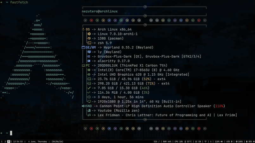Screen dimensions: 255x143
Task: Click the media player icon beside Youtube (Mozilla zen)
Action: pos(89,110)
